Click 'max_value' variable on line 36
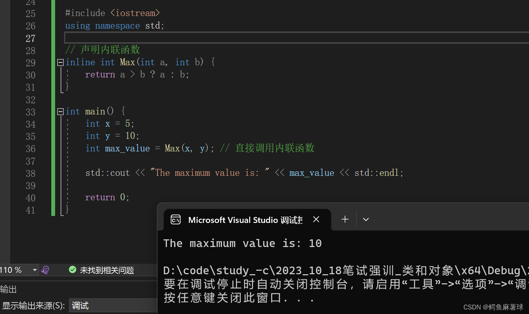 [128, 149]
